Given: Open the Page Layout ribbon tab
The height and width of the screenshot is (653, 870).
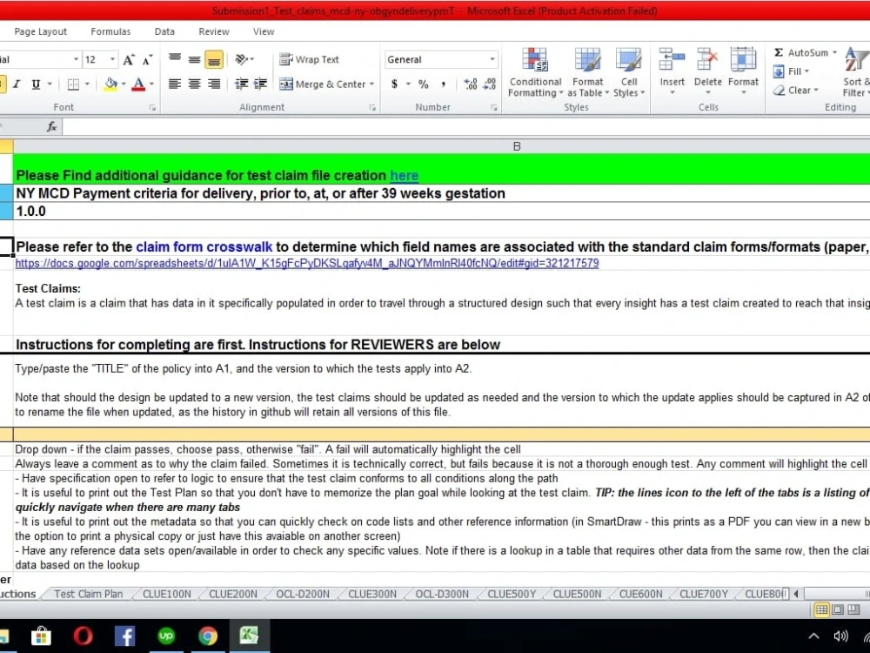Looking at the screenshot, I should (x=41, y=31).
